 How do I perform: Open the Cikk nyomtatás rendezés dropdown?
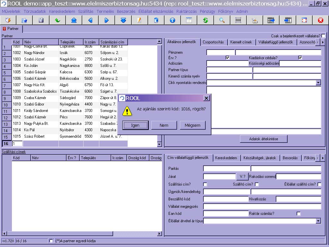pyautogui.click(x=318, y=83)
